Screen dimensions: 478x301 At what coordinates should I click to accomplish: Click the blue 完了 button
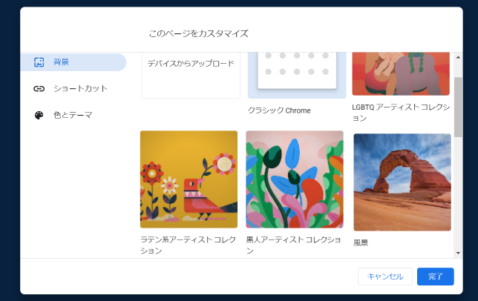pyautogui.click(x=435, y=277)
